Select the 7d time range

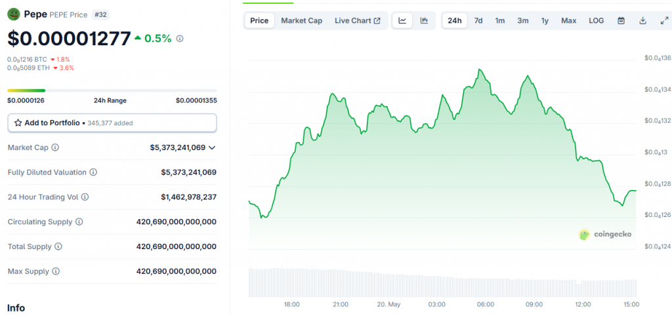point(478,20)
